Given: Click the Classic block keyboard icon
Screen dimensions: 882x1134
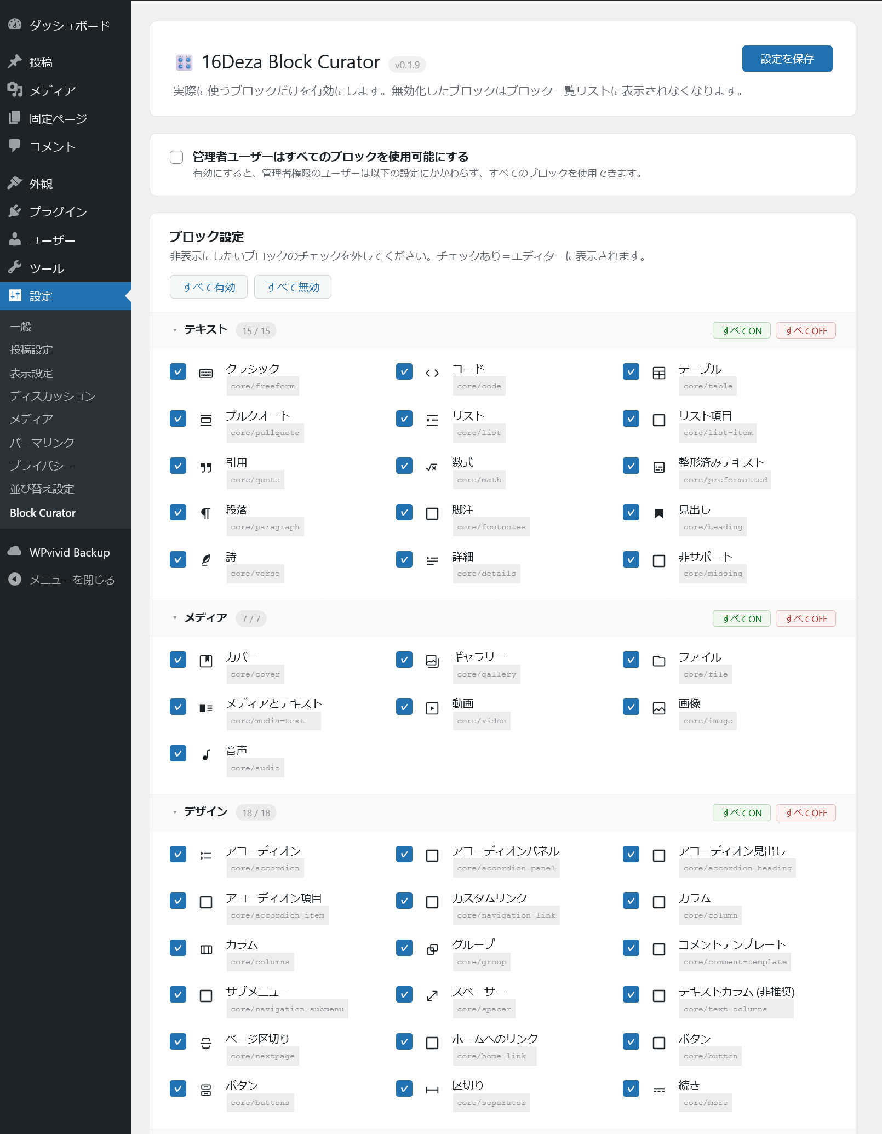Looking at the screenshot, I should pos(206,374).
